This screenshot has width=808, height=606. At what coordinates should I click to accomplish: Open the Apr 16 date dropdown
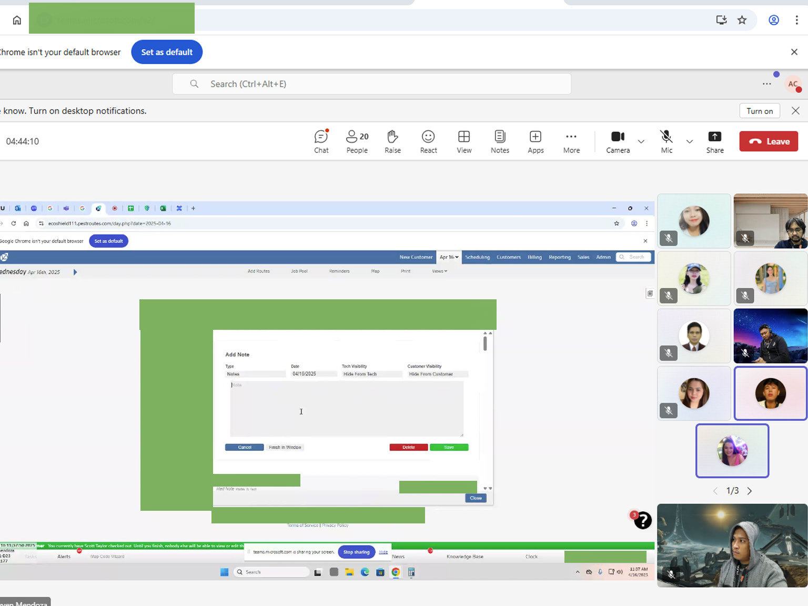[x=449, y=257]
